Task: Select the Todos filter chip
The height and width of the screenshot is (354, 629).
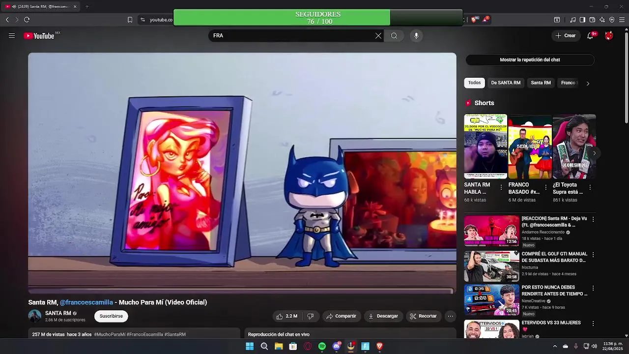Action: tap(474, 83)
